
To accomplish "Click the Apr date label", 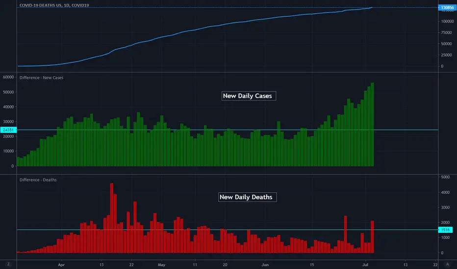I will 61,265.
